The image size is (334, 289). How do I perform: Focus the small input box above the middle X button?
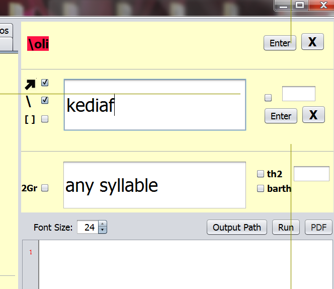298,94
